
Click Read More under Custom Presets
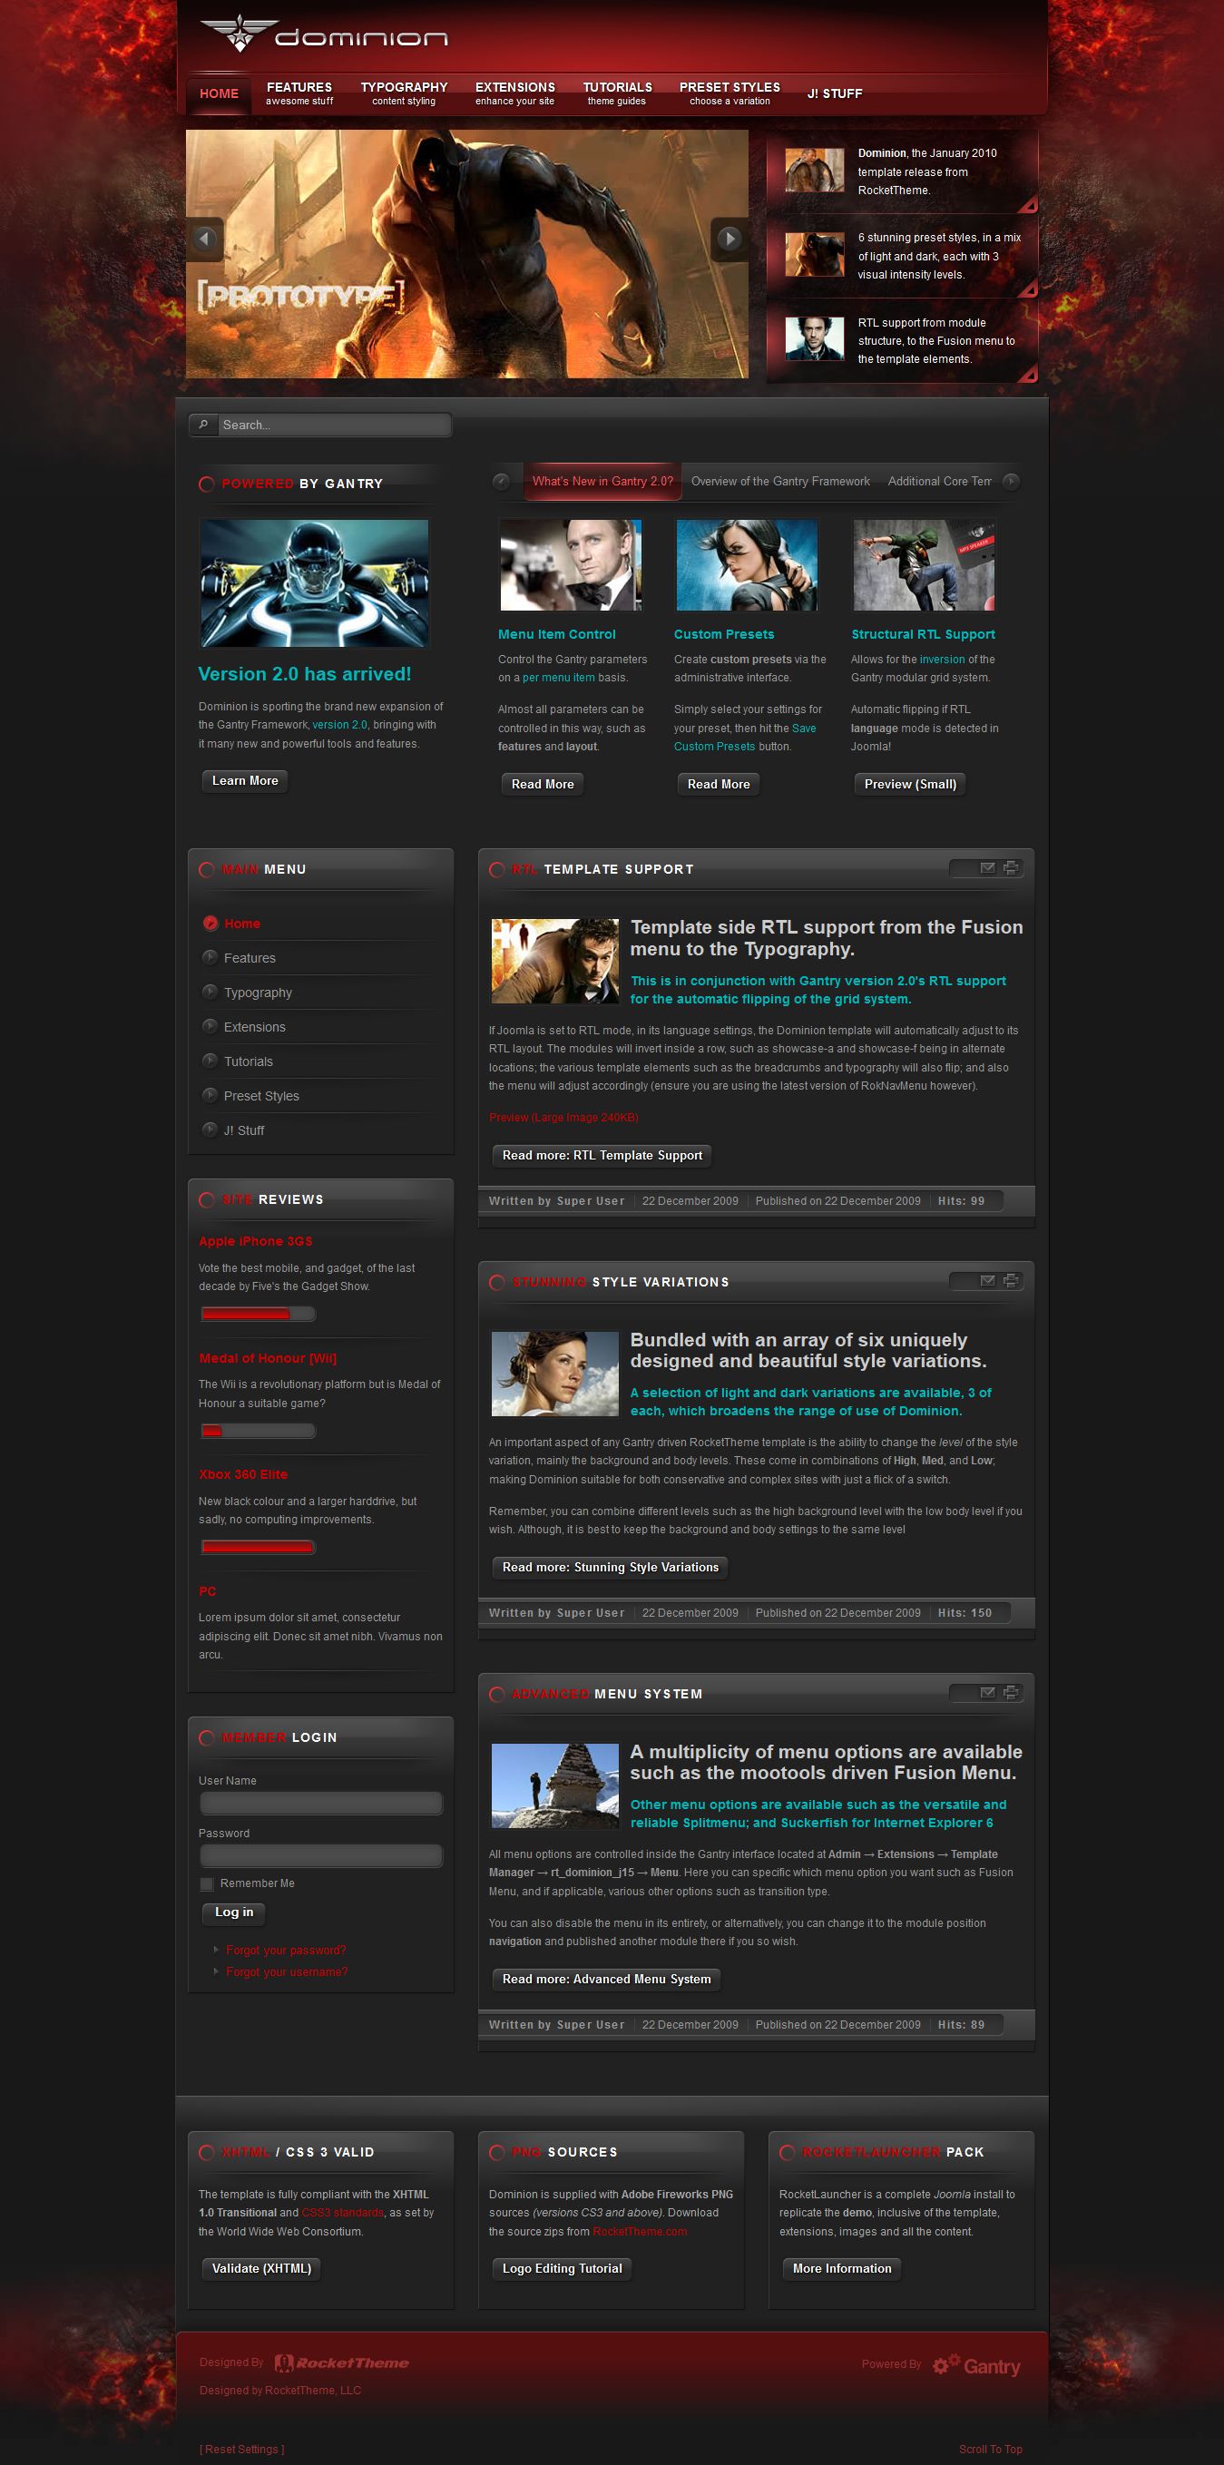(x=719, y=784)
